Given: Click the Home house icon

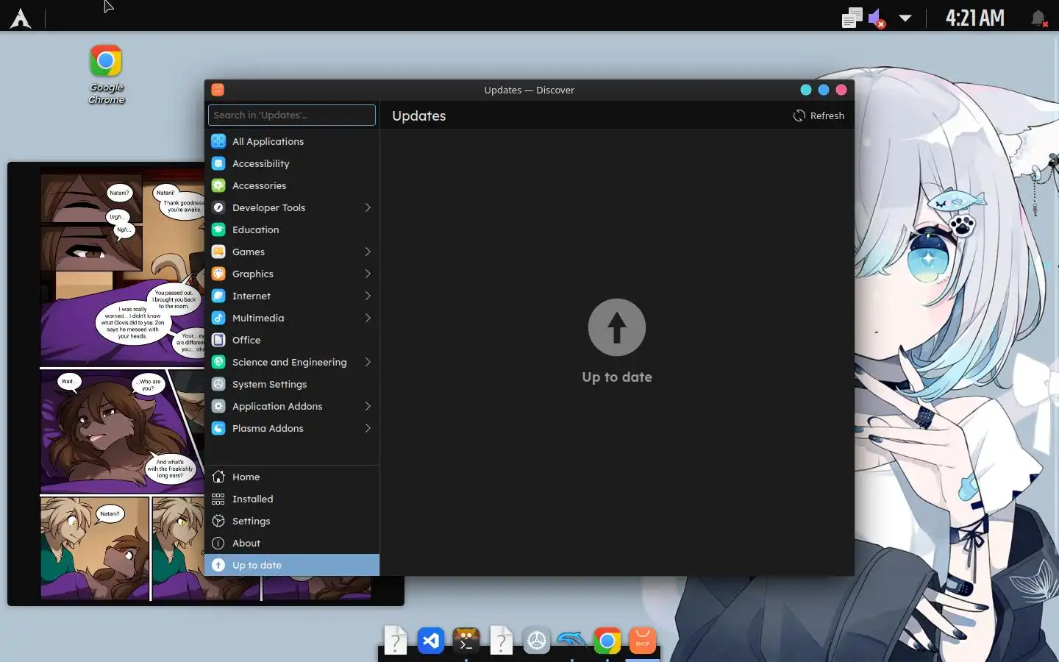Looking at the screenshot, I should [218, 477].
